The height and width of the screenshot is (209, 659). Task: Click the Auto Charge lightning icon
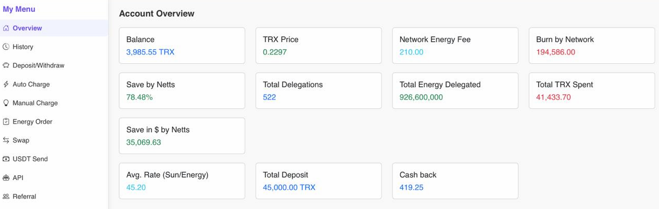6,84
